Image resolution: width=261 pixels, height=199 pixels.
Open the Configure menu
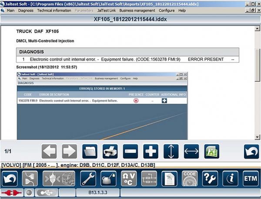click(167, 10)
